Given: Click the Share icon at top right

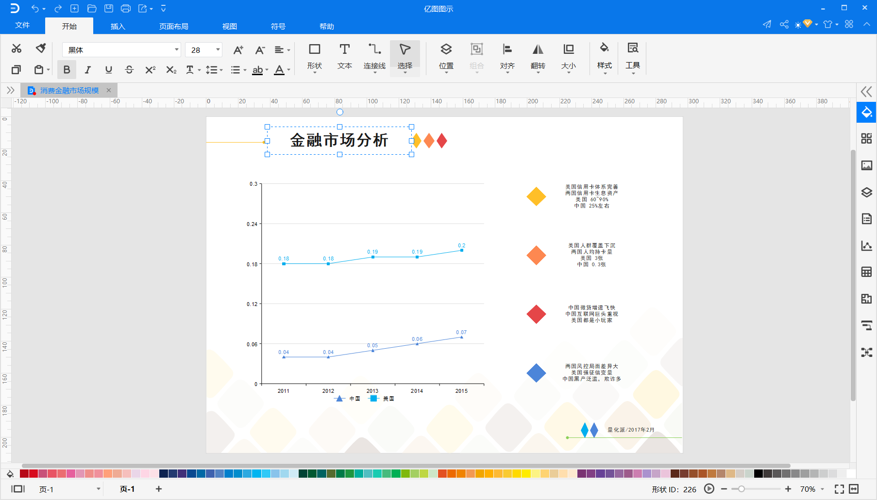Looking at the screenshot, I should tap(784, 24).
